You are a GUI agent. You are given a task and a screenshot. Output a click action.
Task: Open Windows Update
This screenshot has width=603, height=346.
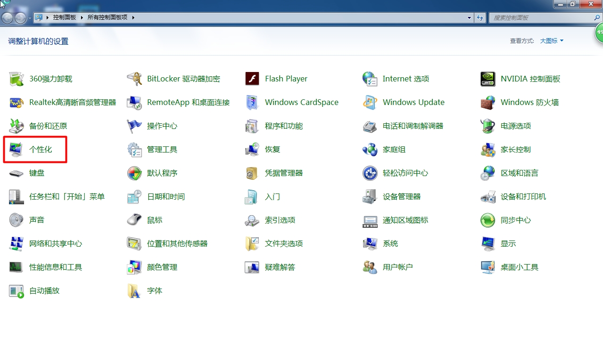(413, 102)
